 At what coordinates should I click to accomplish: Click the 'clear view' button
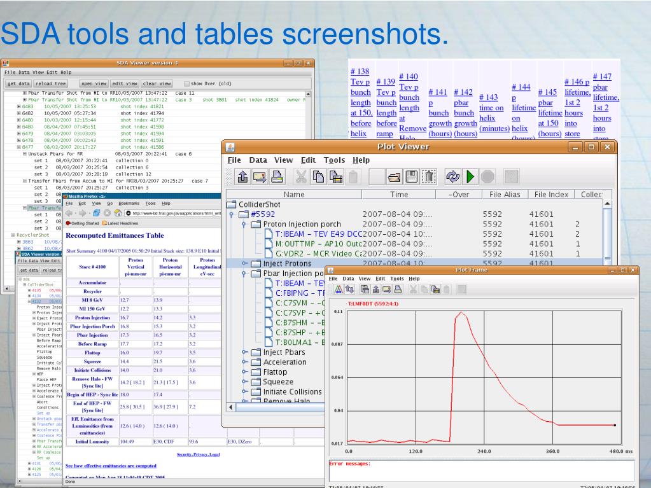157,83
